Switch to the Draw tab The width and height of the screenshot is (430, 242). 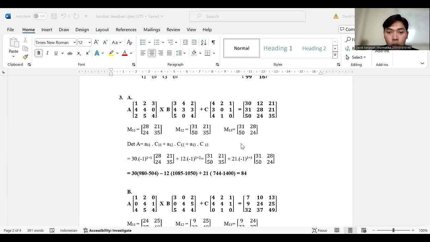point(64,30)
